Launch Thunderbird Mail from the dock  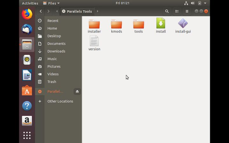tap(27, 29)
